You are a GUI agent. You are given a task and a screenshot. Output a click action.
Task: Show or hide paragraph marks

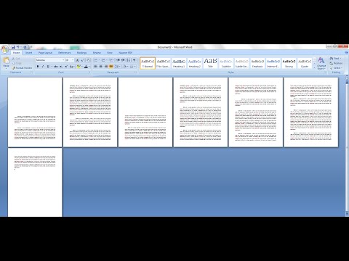135,60
